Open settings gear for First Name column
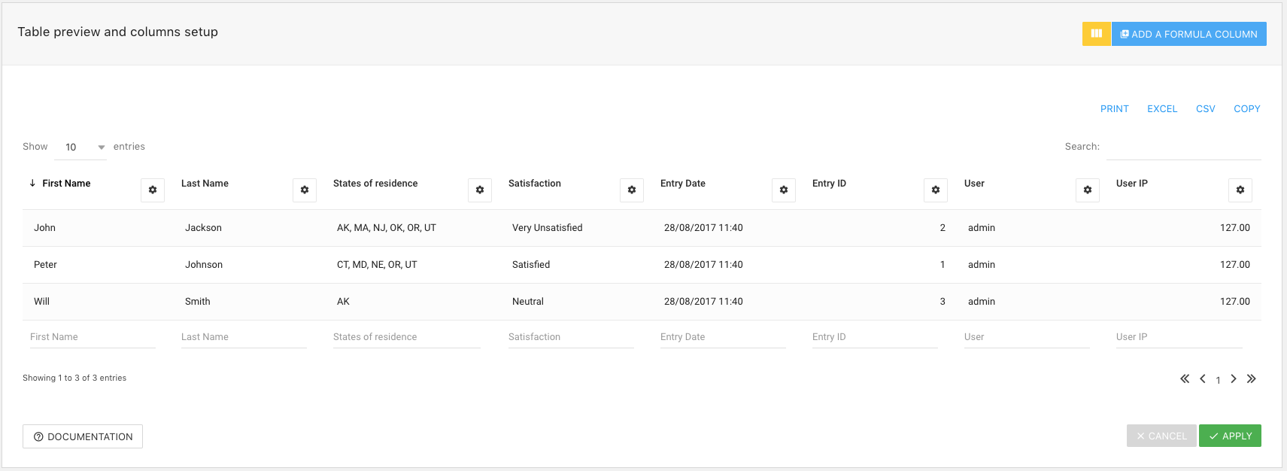Viewport: 1287px width, 471px height. point(153,190)
